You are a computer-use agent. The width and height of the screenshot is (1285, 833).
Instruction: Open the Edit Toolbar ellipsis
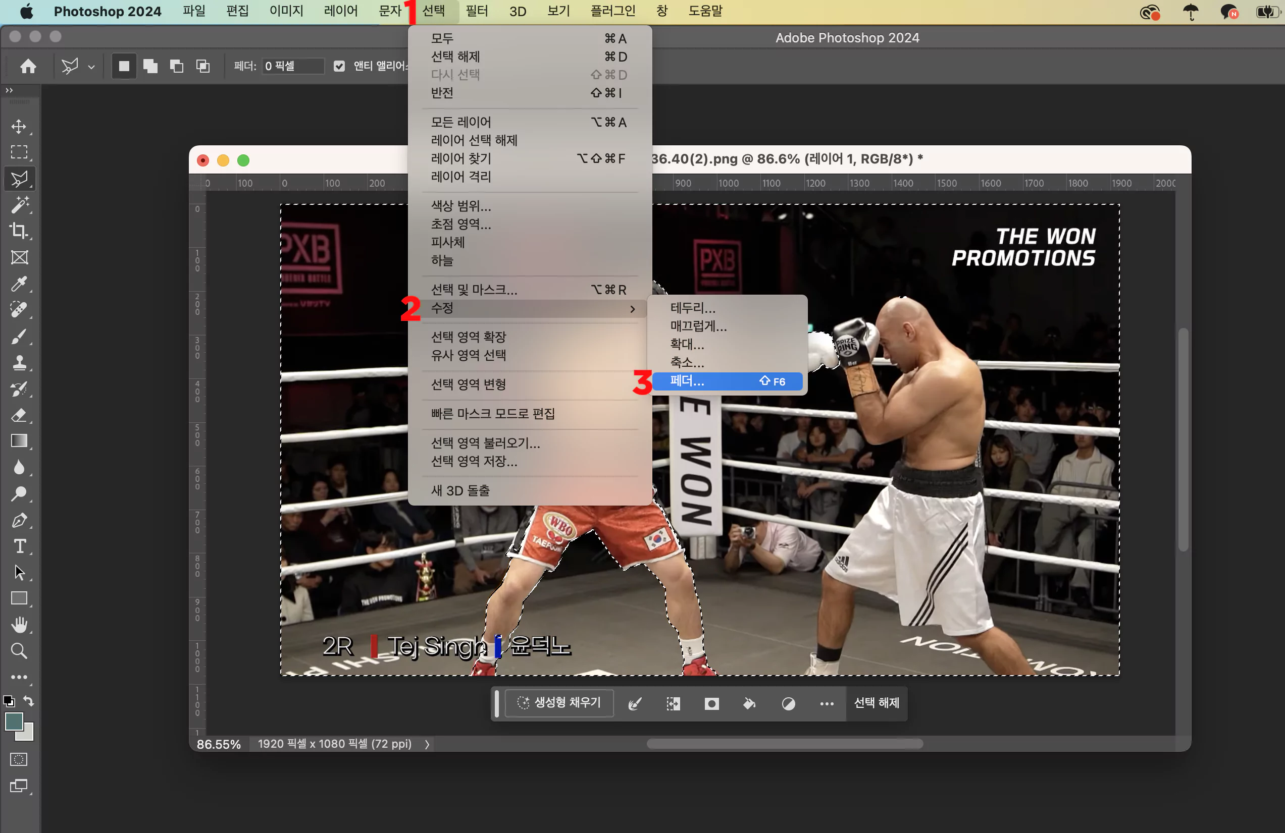click(x=19, y=677)
